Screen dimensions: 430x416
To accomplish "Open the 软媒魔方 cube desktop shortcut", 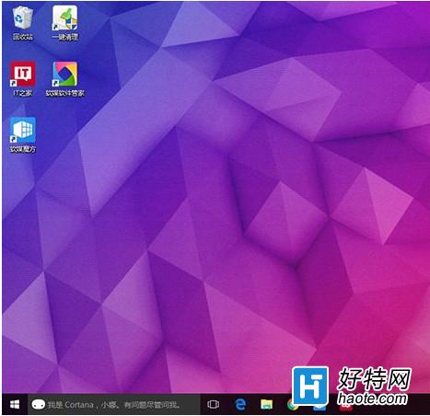I will (23, 135).
